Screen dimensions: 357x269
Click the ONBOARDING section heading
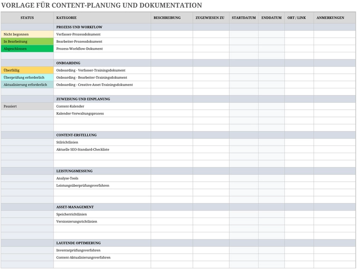[x=68, y=63]
